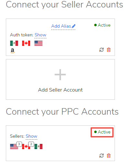The image size is (124, 164).
Task: Click the Add Alias pencil link
Action: coord(63,26)
